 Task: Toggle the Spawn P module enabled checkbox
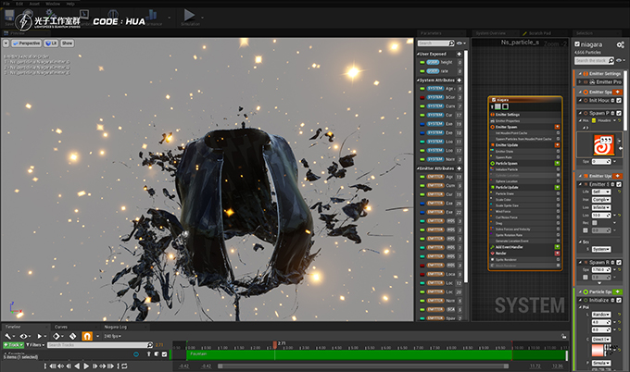[619, 113]
